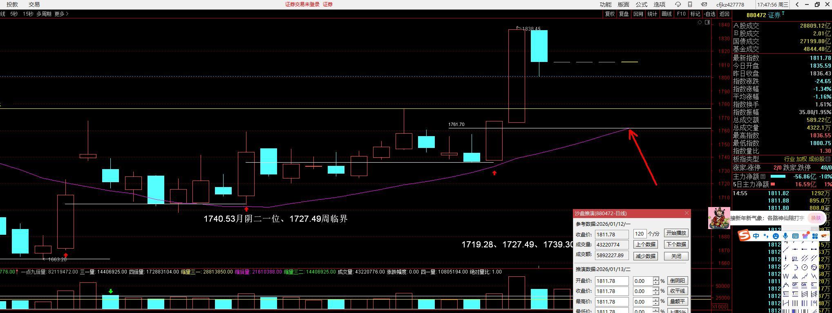Click the small diamond icon above the chart

tap(700, 22)
